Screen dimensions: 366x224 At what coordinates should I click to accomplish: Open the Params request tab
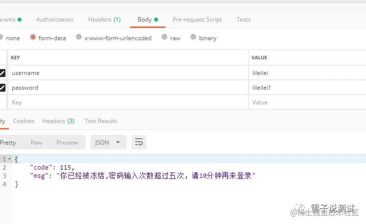(10, 20)
